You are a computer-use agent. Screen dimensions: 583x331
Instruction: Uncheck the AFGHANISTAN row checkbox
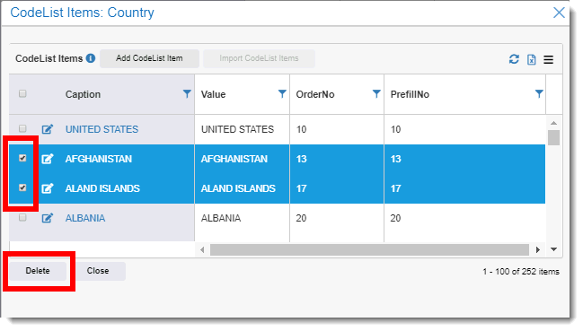click(x=22, y=158)
